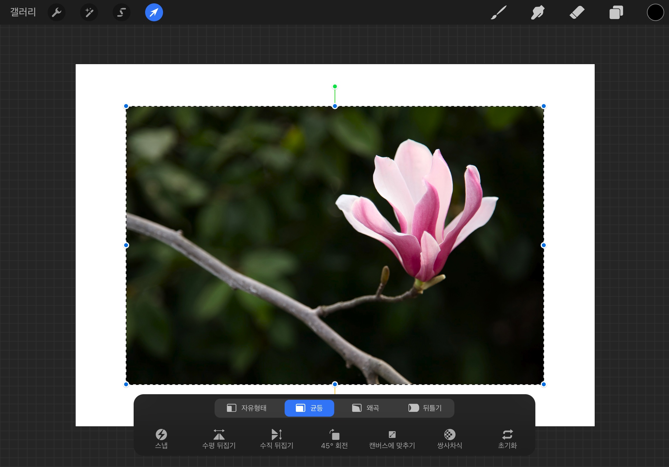
Task: Click the green rotation handle
Action: [x=335, y=87]
